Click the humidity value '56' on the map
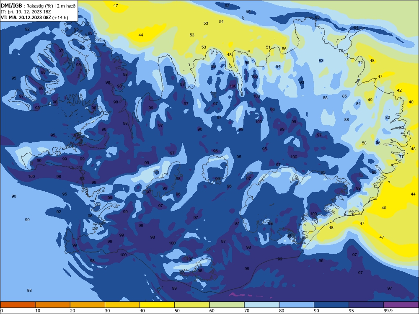This screenshot has height=314, width=419. tap(284, 49)
